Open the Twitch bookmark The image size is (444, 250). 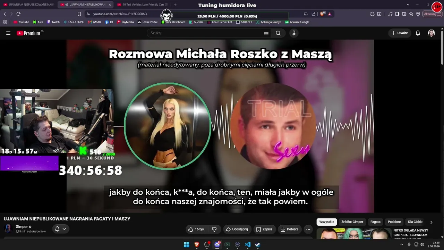click(53, 22)
